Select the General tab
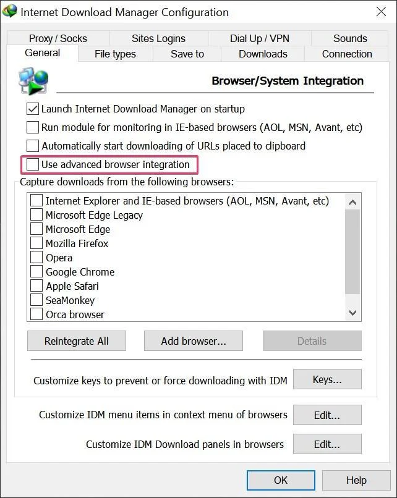This screenshot has height=498, width=397. [42, 53]
